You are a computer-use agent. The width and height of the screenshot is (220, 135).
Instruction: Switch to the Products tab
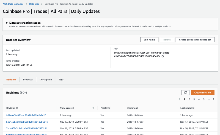pyautogui.click(x=28, y=79)
